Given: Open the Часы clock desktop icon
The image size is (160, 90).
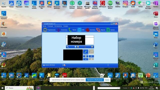Looking at the screenshot, I should pyautogui.click(x=133, y=76).
